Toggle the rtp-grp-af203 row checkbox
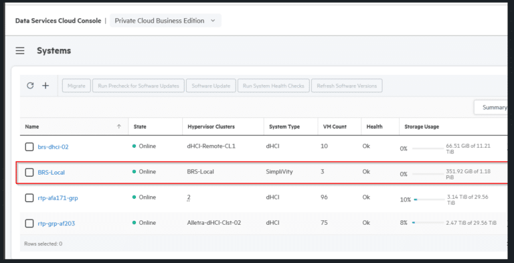The width and height of the screenshot is (514, 263). click(x=29, y=224)
